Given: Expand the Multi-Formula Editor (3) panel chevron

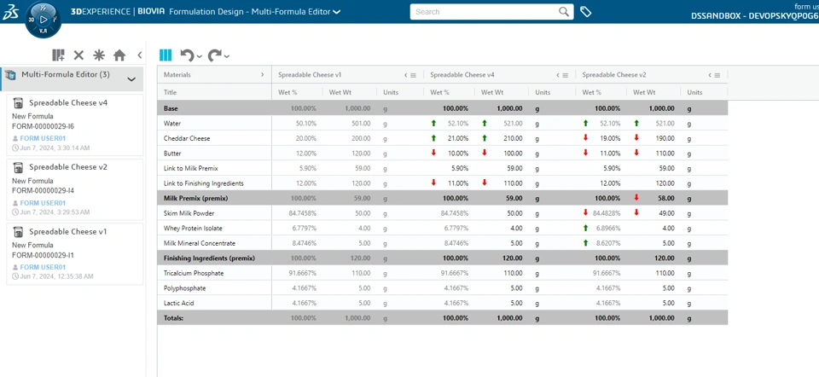Looking at the screenshot, I should tap(131, 79).
